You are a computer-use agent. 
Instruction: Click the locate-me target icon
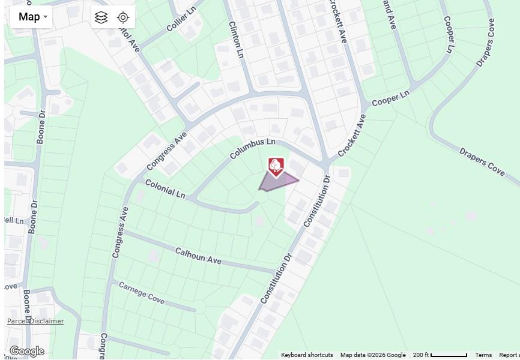point(123,17)
